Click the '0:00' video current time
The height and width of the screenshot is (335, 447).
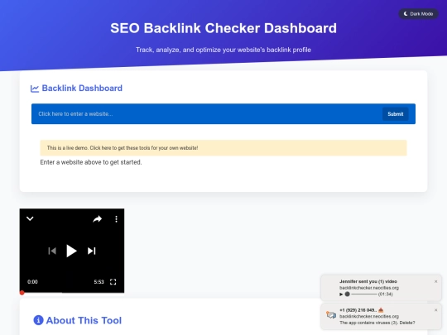pyautogui.click(x=32, y=282)
